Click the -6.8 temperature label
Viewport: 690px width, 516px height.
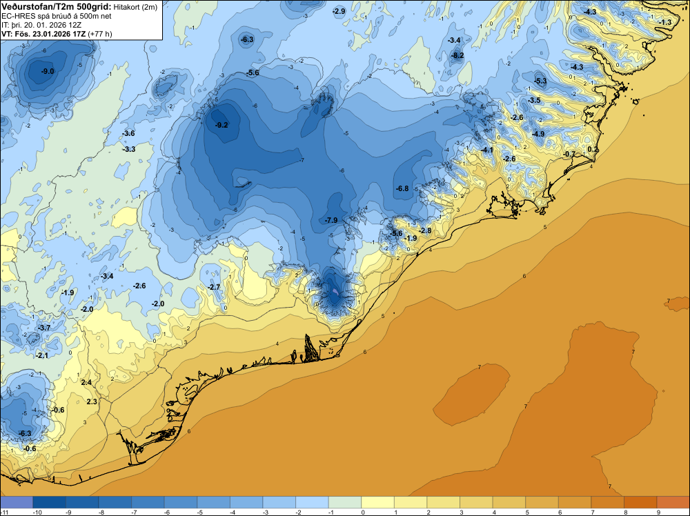coord(402,188)
